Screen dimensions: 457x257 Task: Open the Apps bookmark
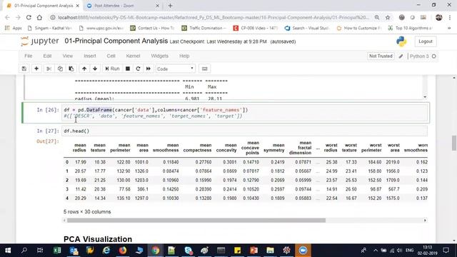click(x=14, y=28)
